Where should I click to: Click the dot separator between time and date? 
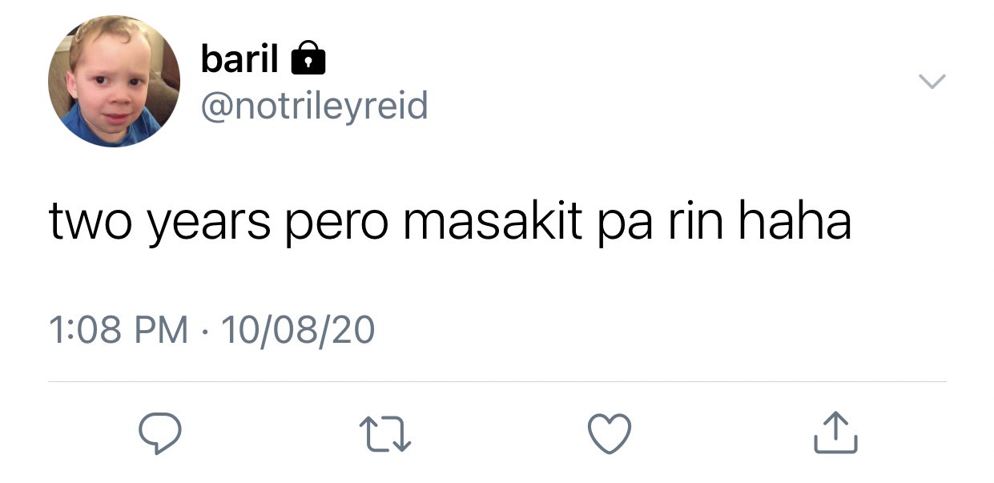tap(205, 331)
